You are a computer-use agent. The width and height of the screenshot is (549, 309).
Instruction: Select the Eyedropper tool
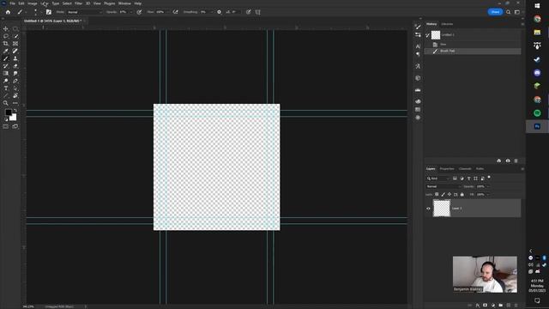point(6,51)
